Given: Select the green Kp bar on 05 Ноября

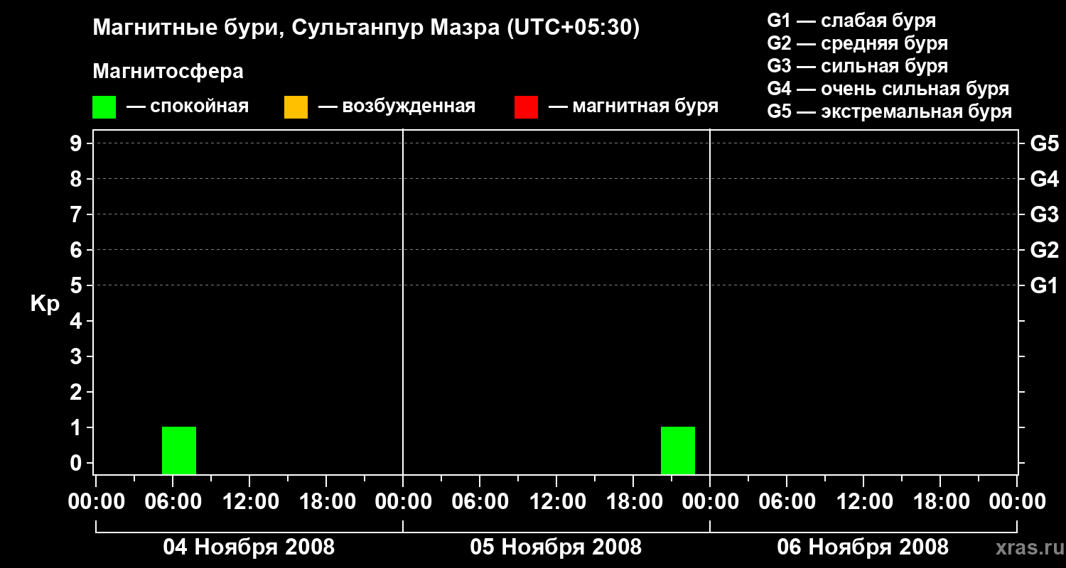Looking at the screenshot, I should click(x=678, y=450).
